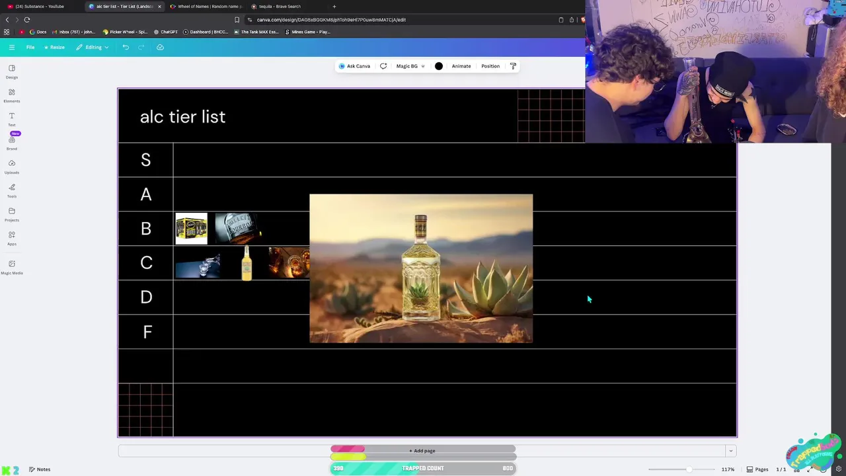
Task: Open the File menu
Action: pos(30,47)
